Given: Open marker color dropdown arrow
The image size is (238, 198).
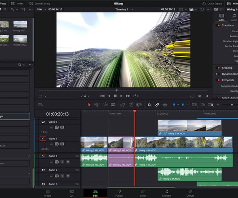Looking at the screenshot, I should (x=186, y=105).
